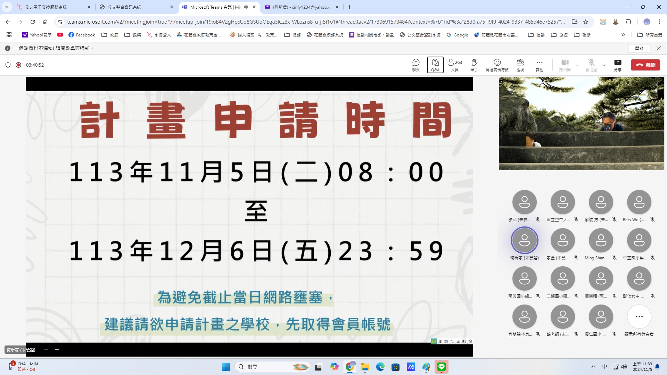Open the More actions menu
The image size is (667, 375).
539,65
